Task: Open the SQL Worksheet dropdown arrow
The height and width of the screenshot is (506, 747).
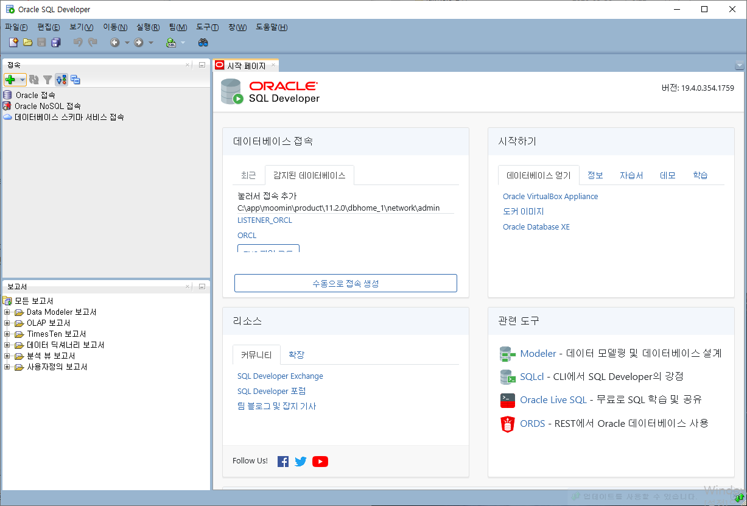Action: 183,43
